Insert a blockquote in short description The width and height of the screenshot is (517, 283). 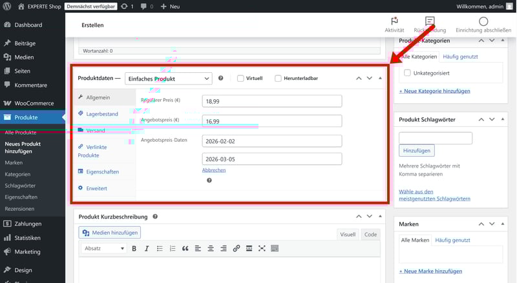click(185, 248)
